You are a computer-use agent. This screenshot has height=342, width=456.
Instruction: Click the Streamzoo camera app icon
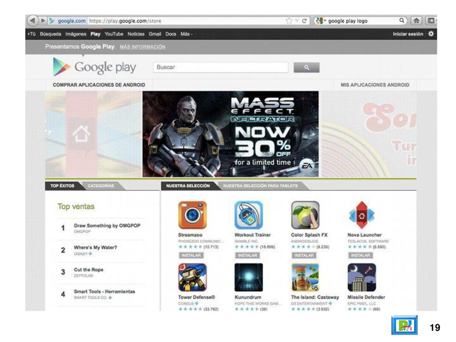[x=192, y=215]
